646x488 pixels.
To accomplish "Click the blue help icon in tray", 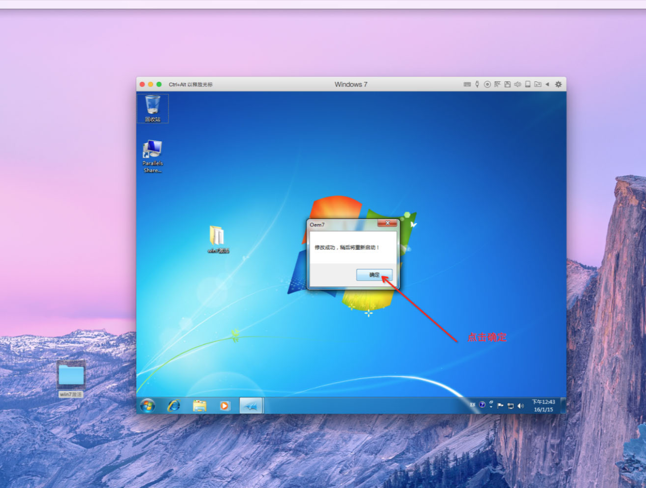I will tap(482, 405).
